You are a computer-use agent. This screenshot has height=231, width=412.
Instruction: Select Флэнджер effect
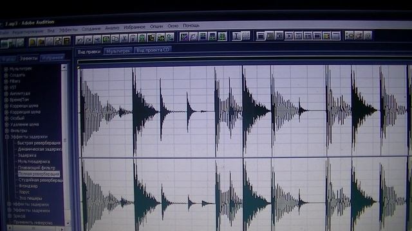tap(28, 186)
